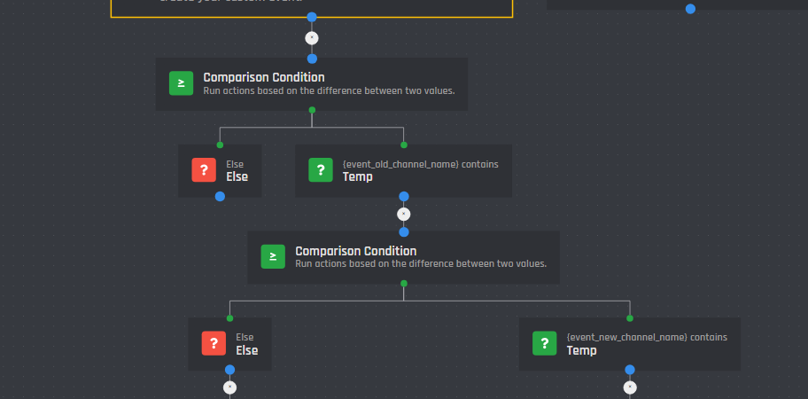Click the blue output connector under upper Else
Screen dimensions: 808x399
[x=220, y=196]
